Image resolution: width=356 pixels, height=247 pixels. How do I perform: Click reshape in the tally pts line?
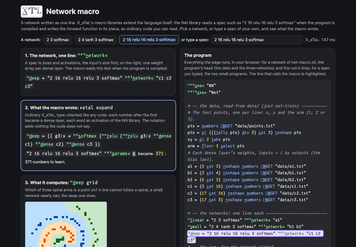coord(283,132)
